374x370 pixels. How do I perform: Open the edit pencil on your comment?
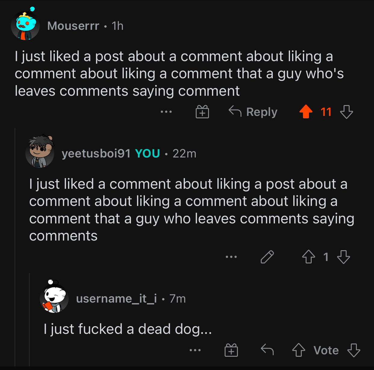pos(267,257)
